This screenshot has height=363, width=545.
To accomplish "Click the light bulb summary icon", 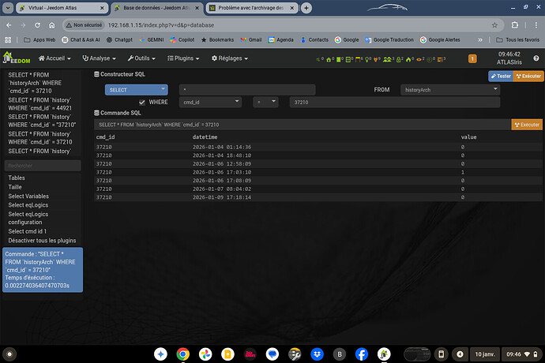I will (x=366, y=60).
